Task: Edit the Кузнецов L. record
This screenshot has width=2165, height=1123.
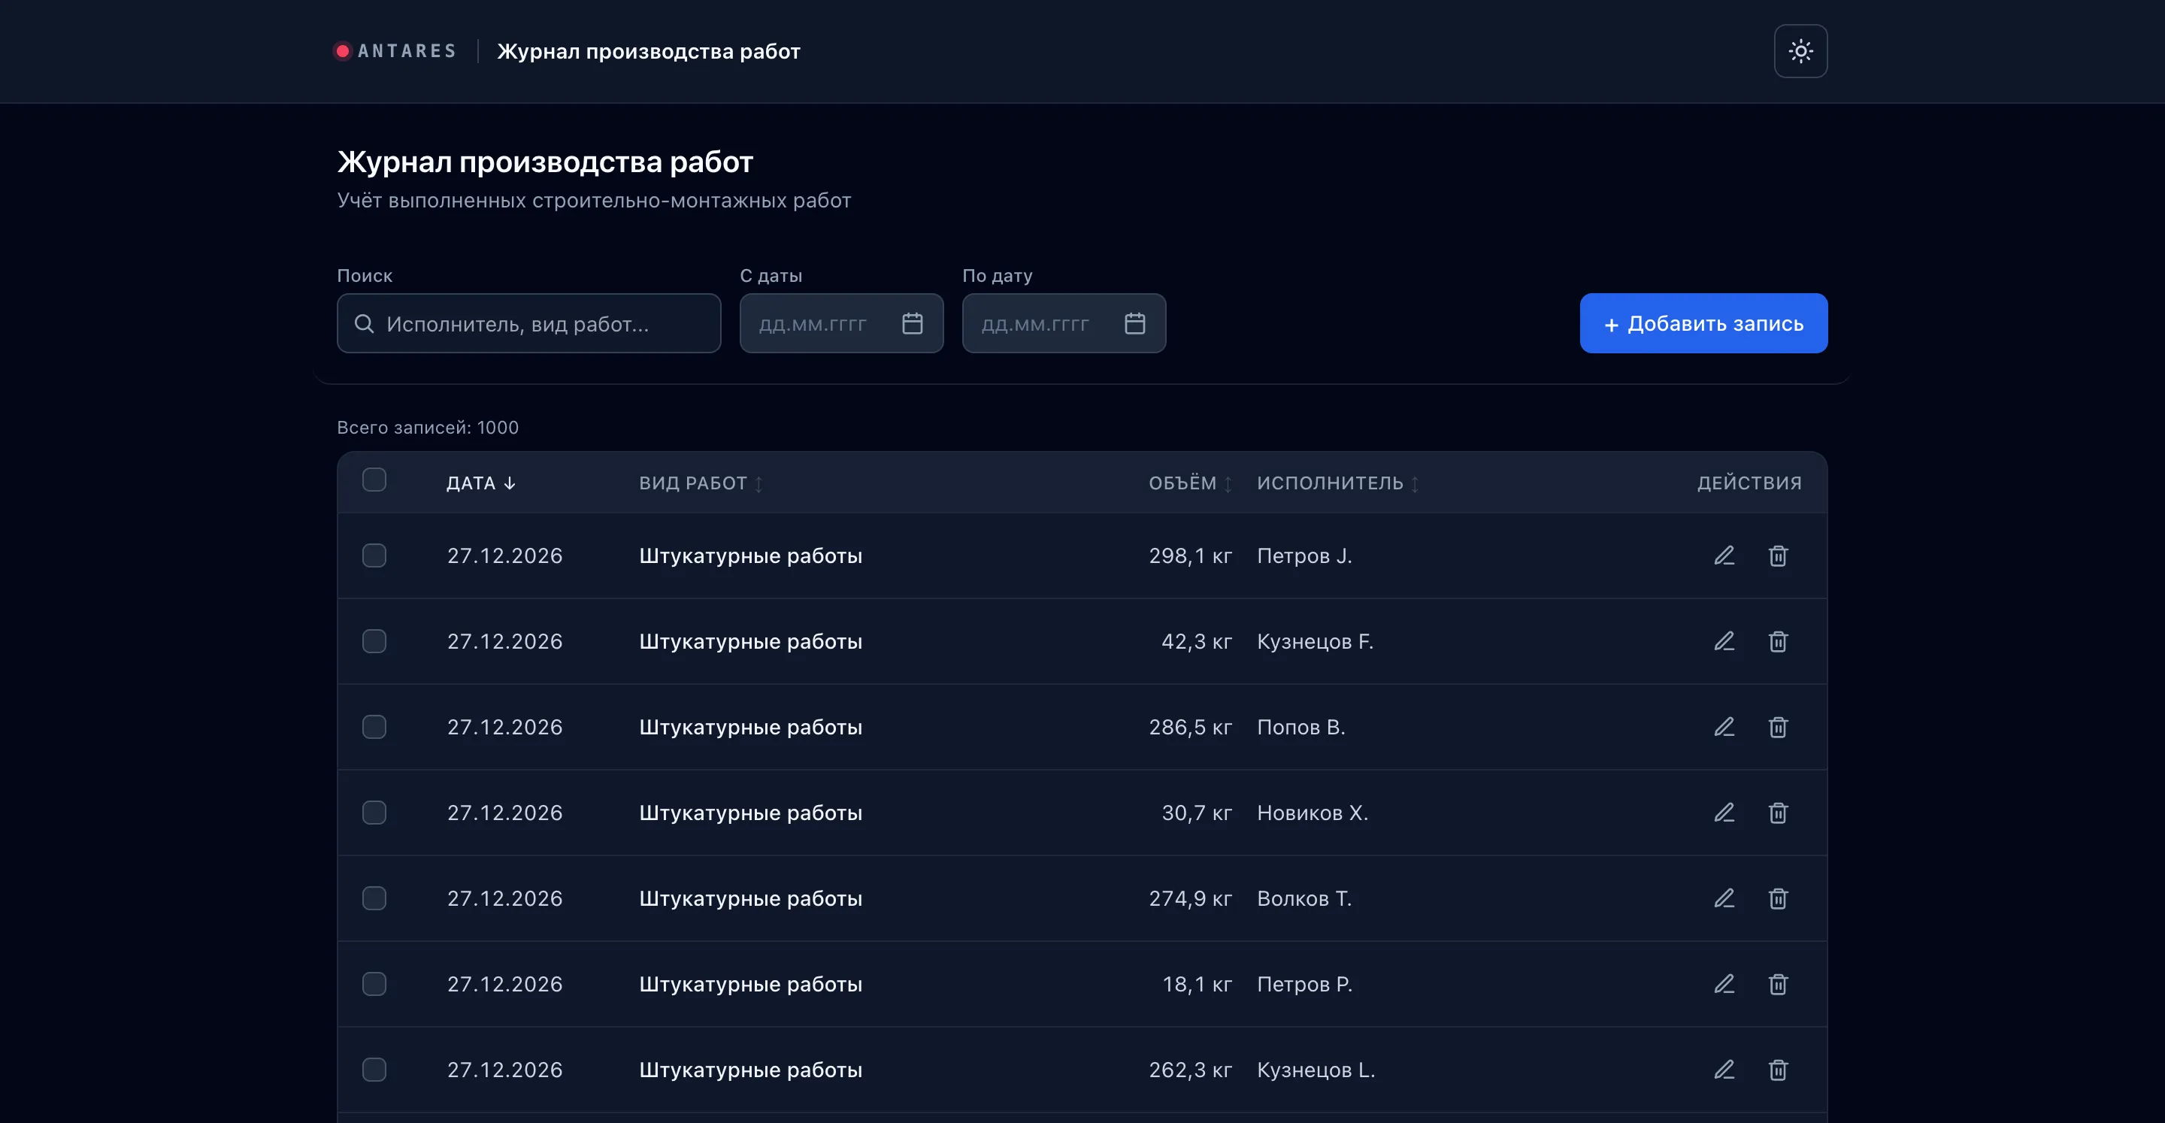Action: [x=1724, y=1070]
